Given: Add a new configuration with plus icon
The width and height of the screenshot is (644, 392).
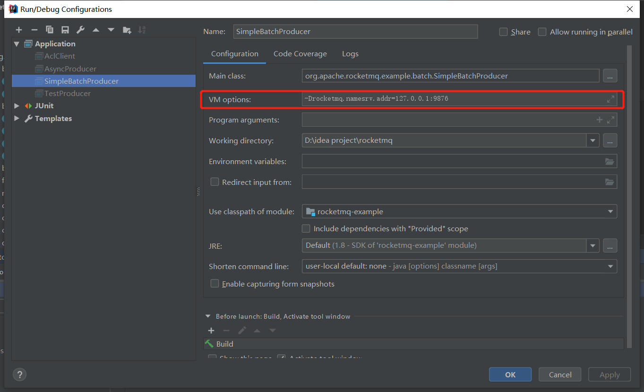Looking at the screenshot, I should [x=19, y=30].
